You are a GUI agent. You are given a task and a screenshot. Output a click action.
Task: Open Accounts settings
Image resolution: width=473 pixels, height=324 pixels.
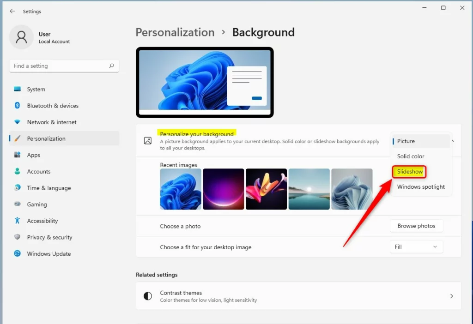tap(64, 171)
